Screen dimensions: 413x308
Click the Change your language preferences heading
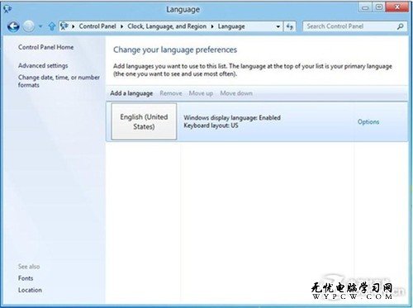[x=175, y=50]
